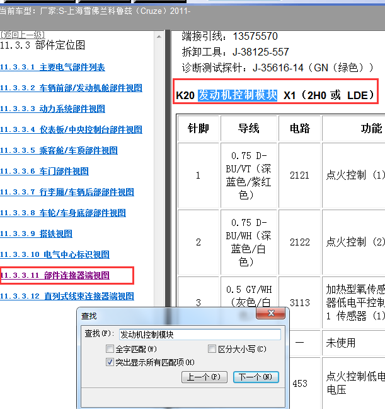The height and width of the screenshot is (409, 385).
Task: Click the 下一个 next button
Action: click(x=256, y=377)
